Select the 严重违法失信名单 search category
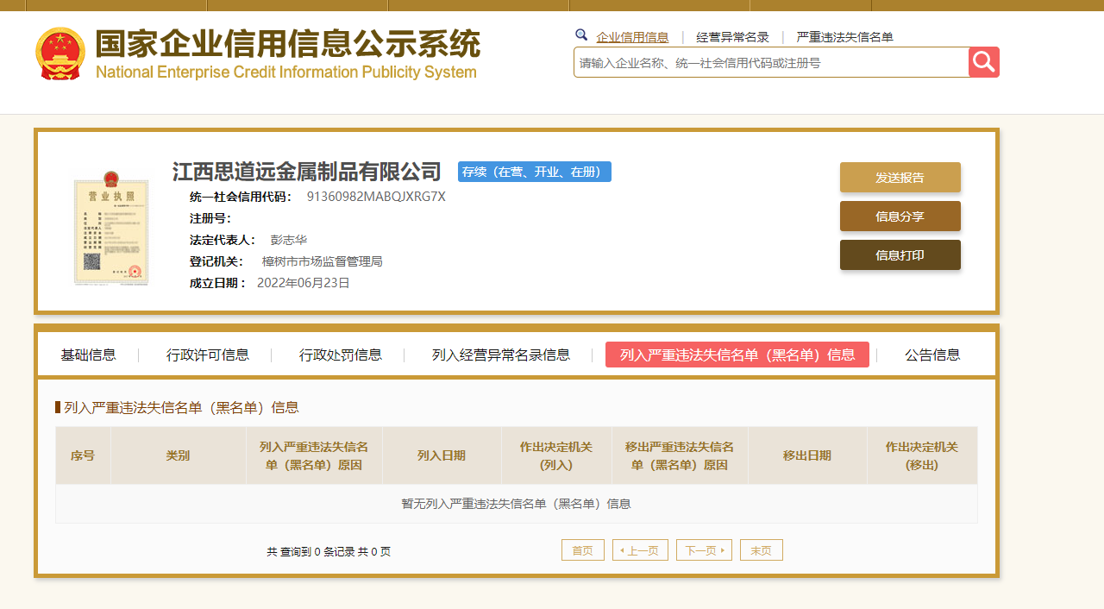This screenshot has width=1104, height=609. (844, 37)
